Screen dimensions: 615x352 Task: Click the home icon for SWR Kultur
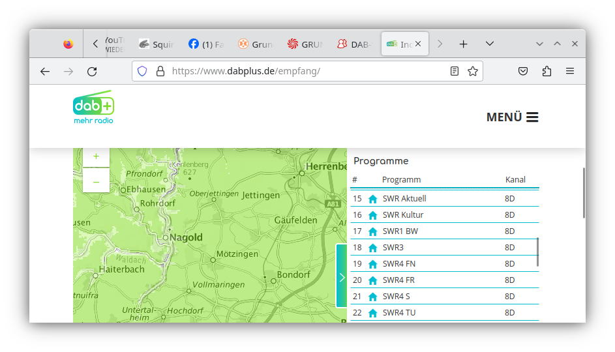[x=372, y=215]
